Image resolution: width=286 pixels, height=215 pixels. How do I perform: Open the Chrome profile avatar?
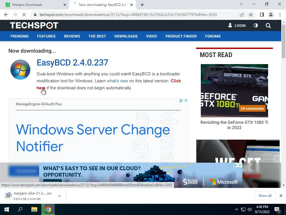[271, 15]
